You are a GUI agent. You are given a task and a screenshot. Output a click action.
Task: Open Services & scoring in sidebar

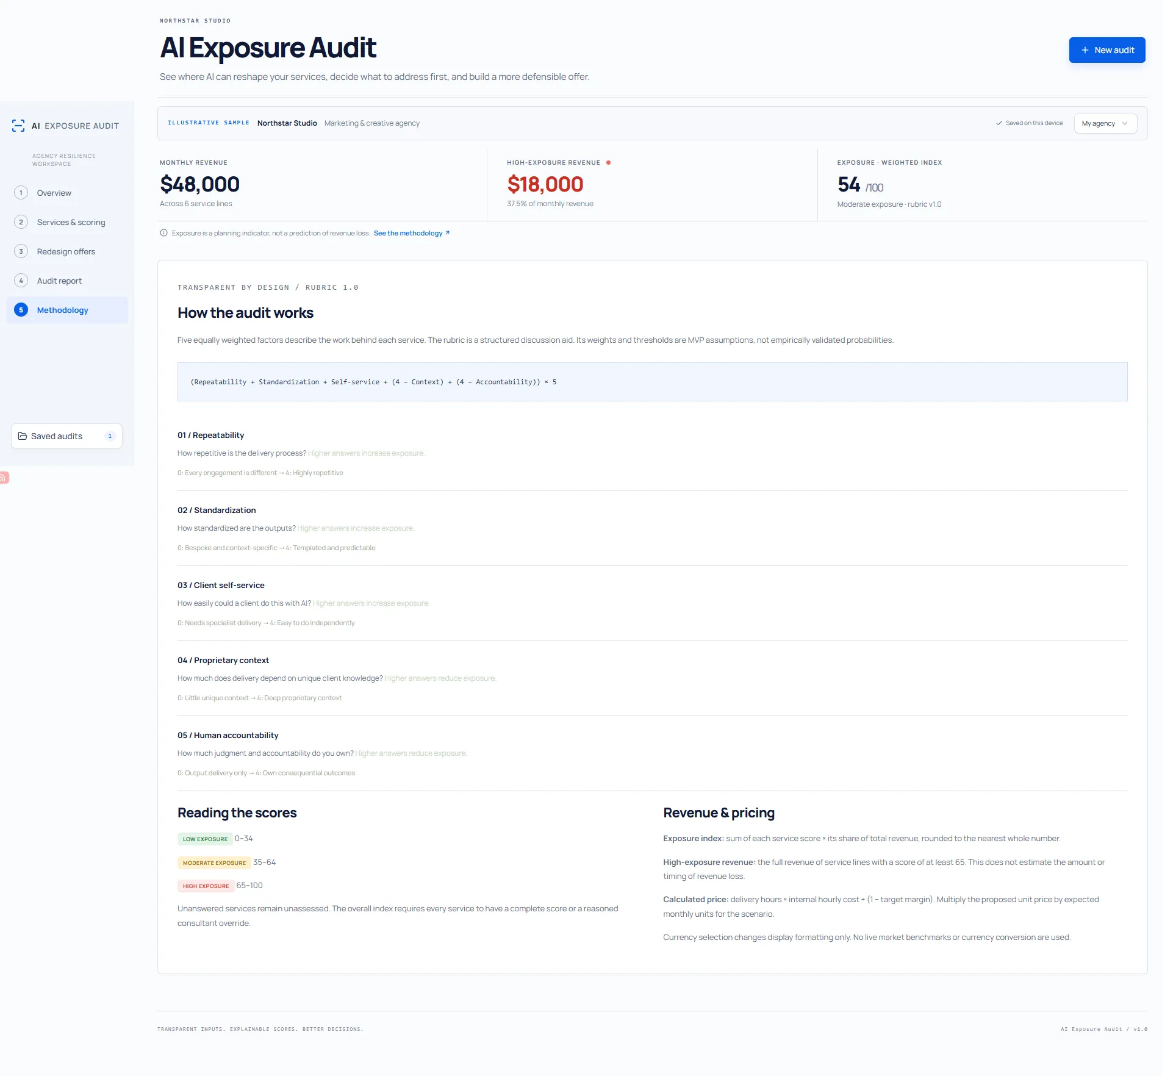tap(67, 222)
